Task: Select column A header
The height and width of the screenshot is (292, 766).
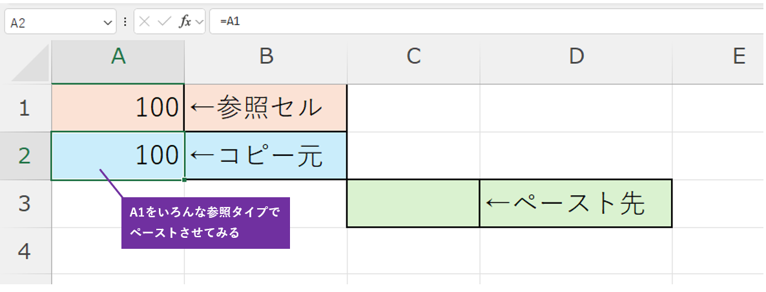Action: click(118, 57)
